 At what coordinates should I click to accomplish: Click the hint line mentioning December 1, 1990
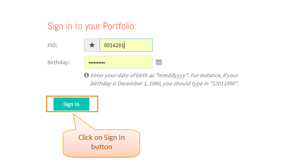coord(164,84)
